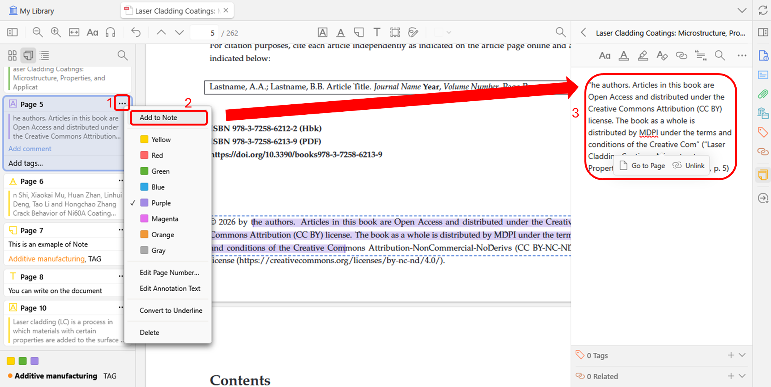Viewport: 771px width, 387px height.
Task: Click the page number input field
Action: pos(204,33)
